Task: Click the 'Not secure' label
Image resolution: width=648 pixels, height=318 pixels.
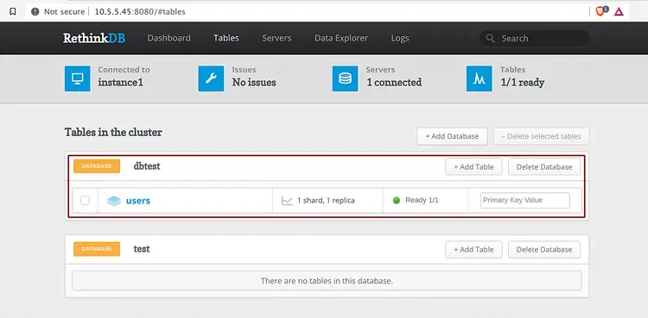Action: 64,11
